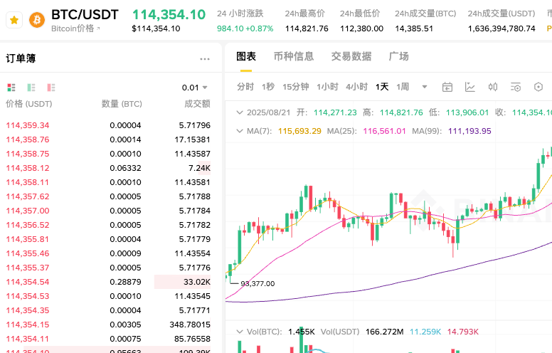Show combined buy and sell order book view

[x=11, y=88]
